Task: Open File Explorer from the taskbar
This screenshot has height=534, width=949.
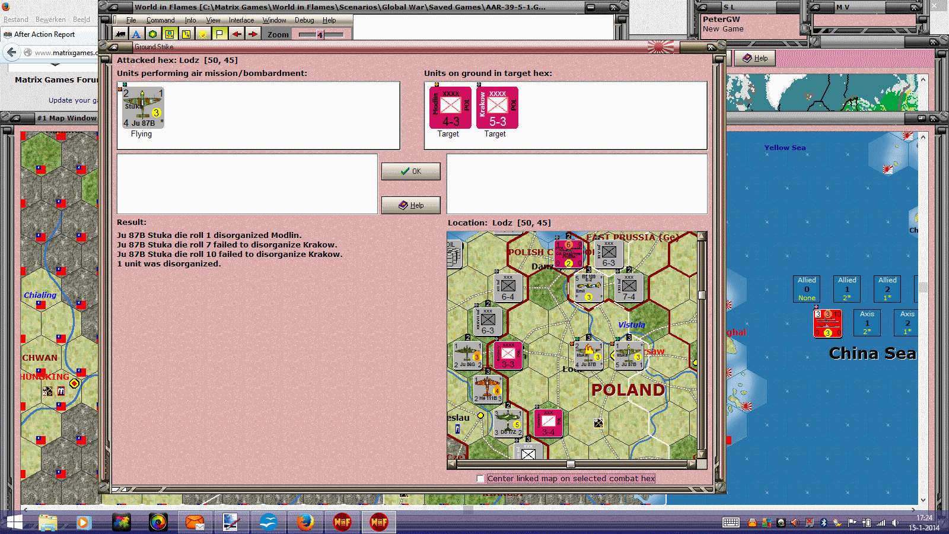Action: pyautogui.click(x=47, y=522)
